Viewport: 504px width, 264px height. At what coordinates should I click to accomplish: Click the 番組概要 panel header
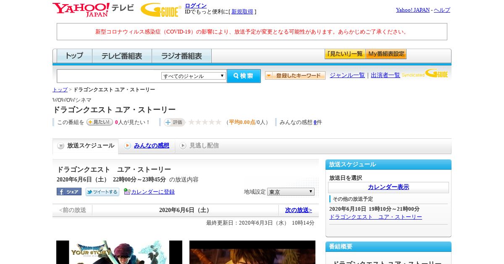(388, 246)
